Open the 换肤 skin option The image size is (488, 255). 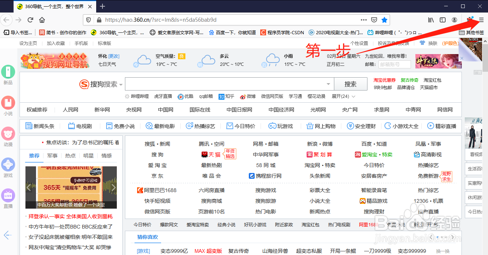pyautogui.click(x=432, y=43)
